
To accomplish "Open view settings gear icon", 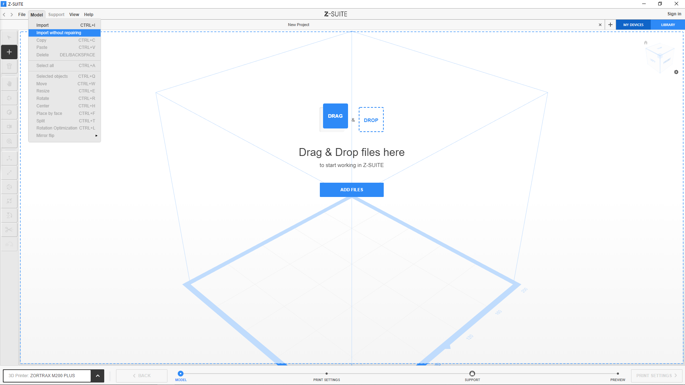I will [676, 72].
